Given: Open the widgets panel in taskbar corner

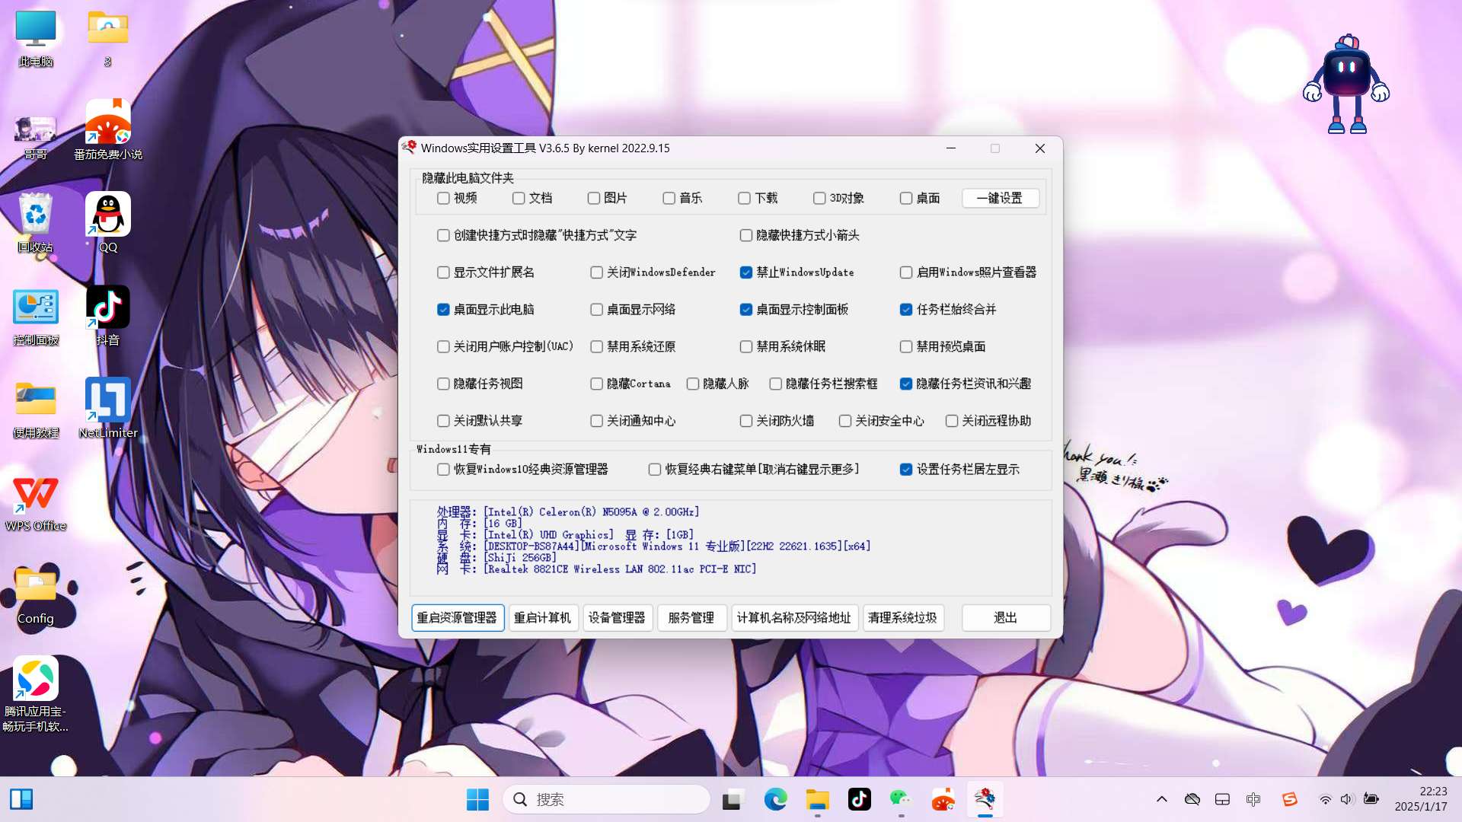Looking at the screenshot, I should click(21, 799).
